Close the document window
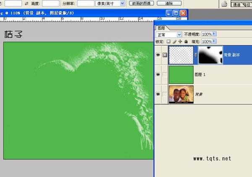Viewport: 252px width, 177px height. pos(183,13)
